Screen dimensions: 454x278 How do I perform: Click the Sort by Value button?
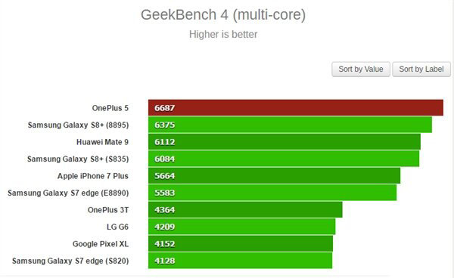pos(361,69)
